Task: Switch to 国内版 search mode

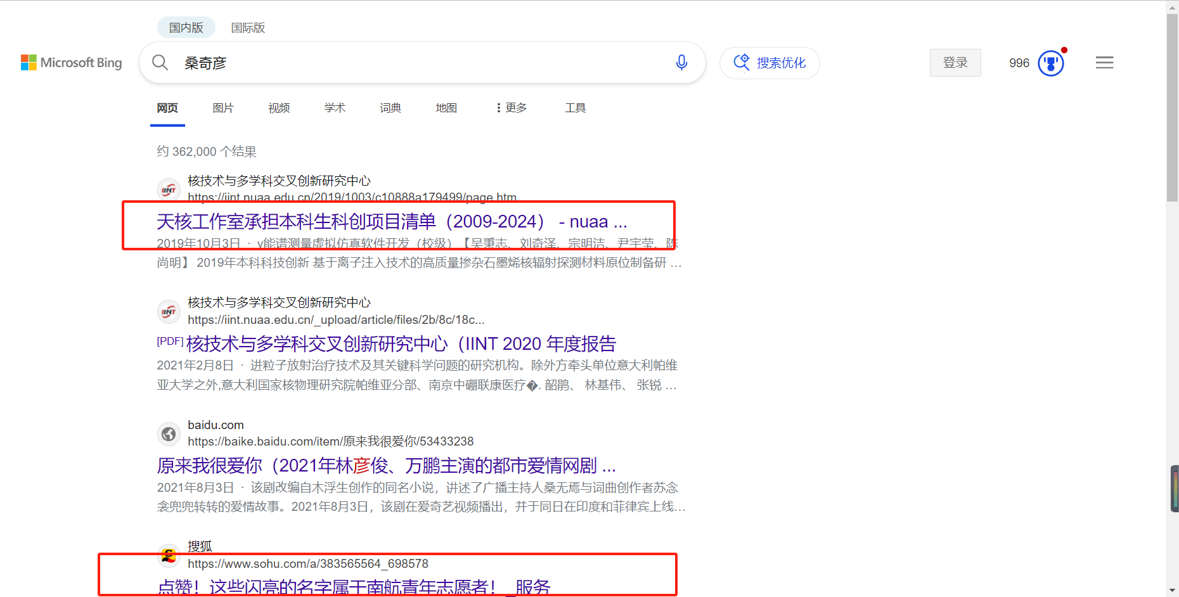Action: click(x=186, y=28)
